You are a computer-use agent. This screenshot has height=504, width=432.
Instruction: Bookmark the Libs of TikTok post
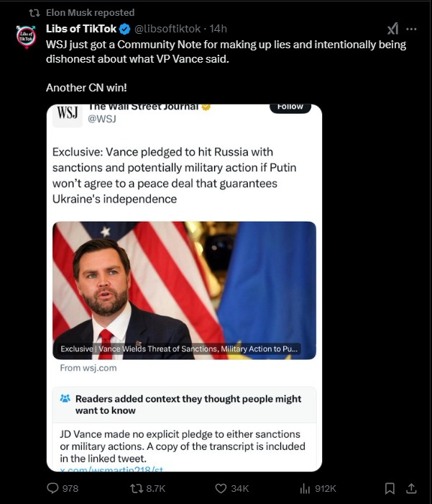point(390,488)
